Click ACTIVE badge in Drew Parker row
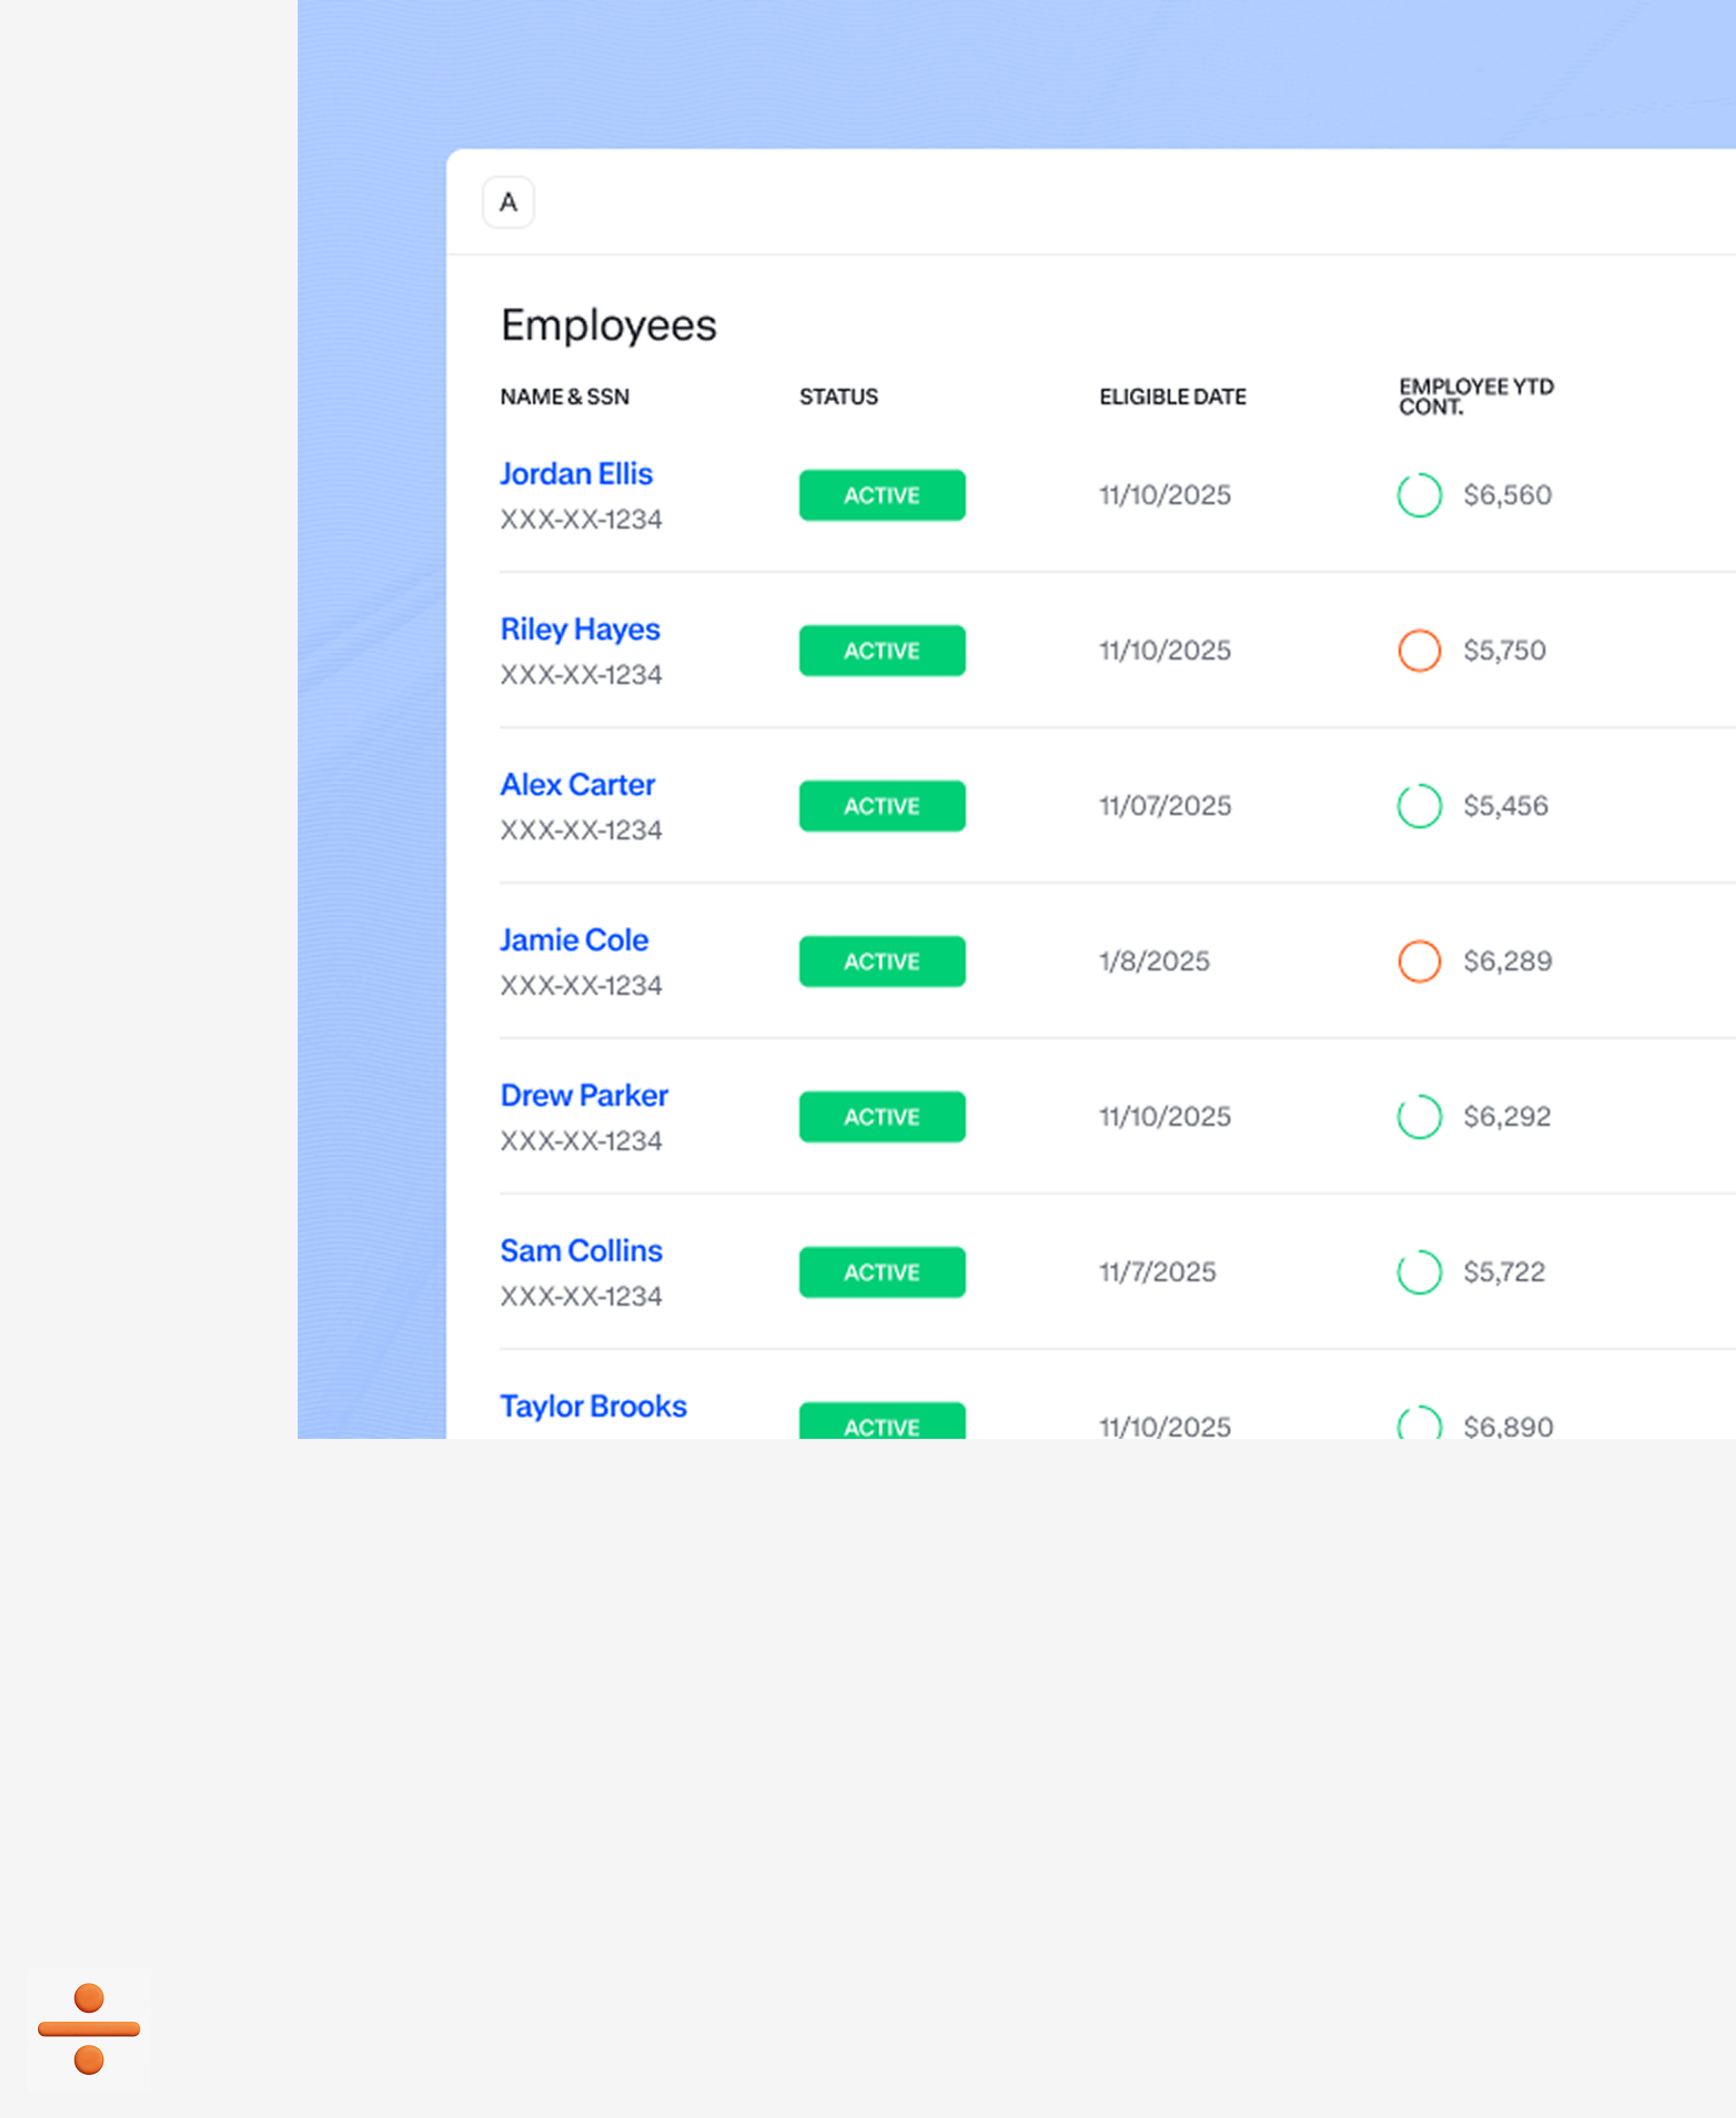 point(882,1116)
